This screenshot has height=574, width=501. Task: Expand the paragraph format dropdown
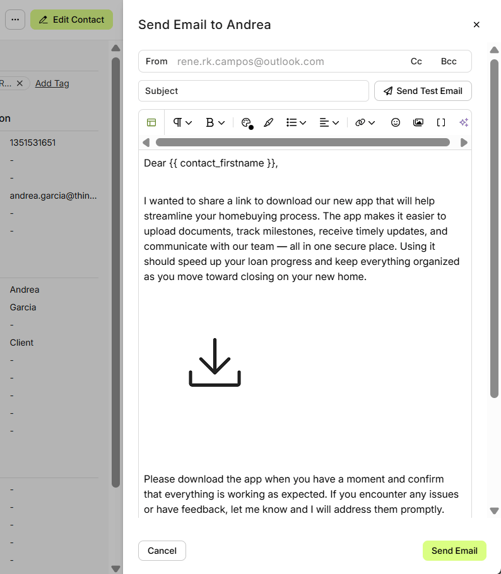182,122
